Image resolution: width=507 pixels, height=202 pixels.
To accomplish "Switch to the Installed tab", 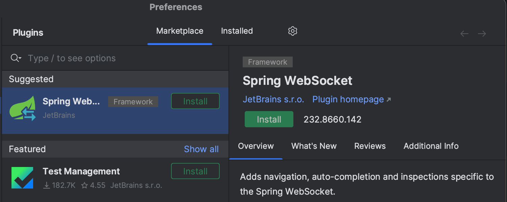I will click(x=237, y=31).
